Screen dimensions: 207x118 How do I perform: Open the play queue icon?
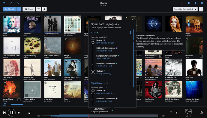pos(29,113)
